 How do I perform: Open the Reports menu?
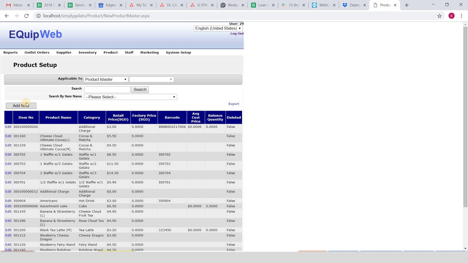(x=11, y=53)
